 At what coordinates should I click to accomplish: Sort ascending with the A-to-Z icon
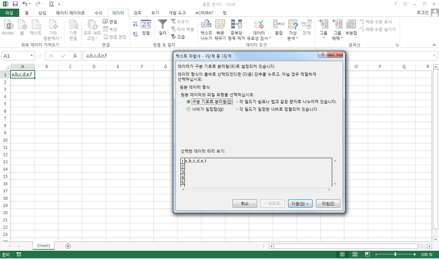pyautogui.click(x=135, y=24)
